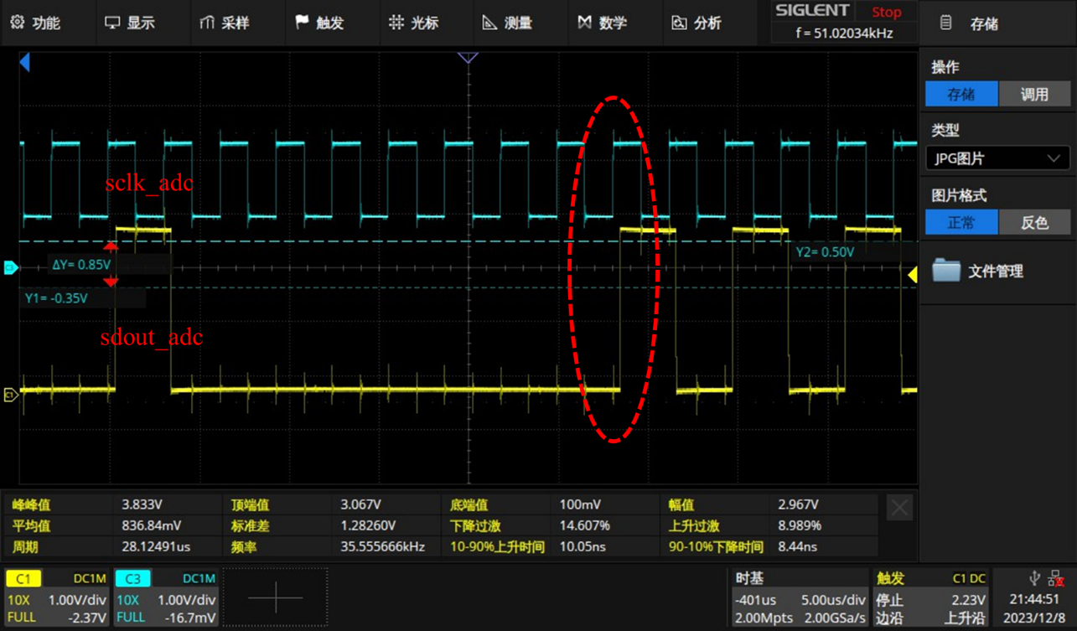Select the 调用 (Recall) operation toggle
The width and height of the screenshot is (1077, 631).
pyautogui.click(x=1033, y=94)
